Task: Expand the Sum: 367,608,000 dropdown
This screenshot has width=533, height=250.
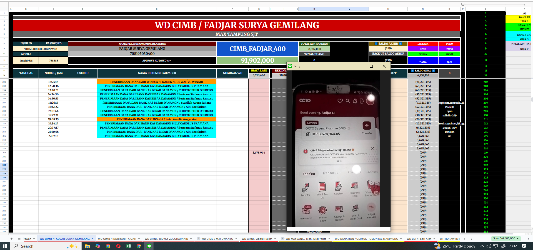Action: (x=518, y=238)
